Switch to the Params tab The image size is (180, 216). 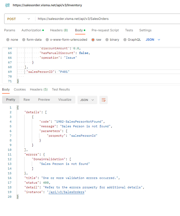(10, 30)
